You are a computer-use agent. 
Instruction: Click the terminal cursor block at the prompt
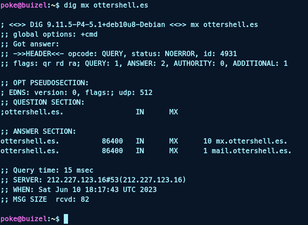[x=66, y=219]
